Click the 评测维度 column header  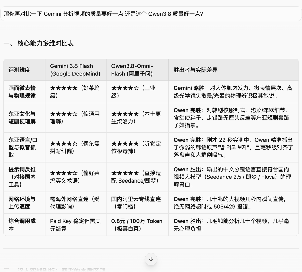tap(24, 70)
